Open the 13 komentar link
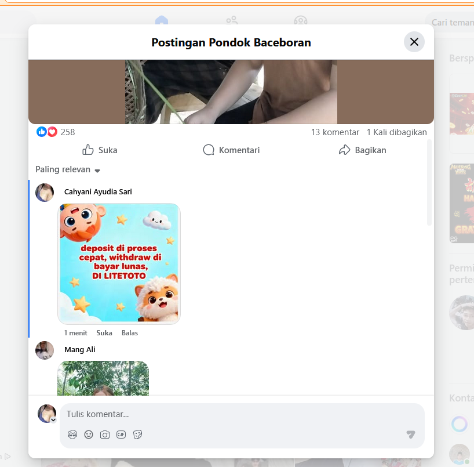This screenshot has height=467, width=474. click(335, 132)
